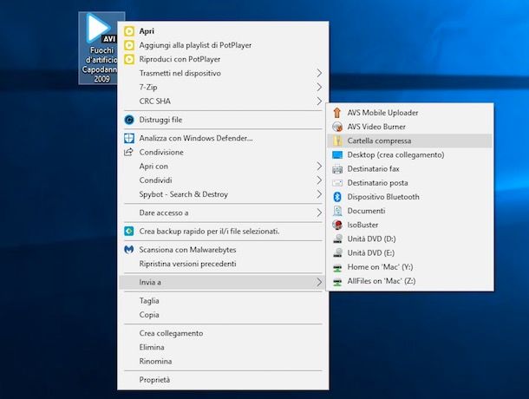The image size is (529, 399).
Task: Click the Documenti folder icon
Action: (x=337, y=211)
